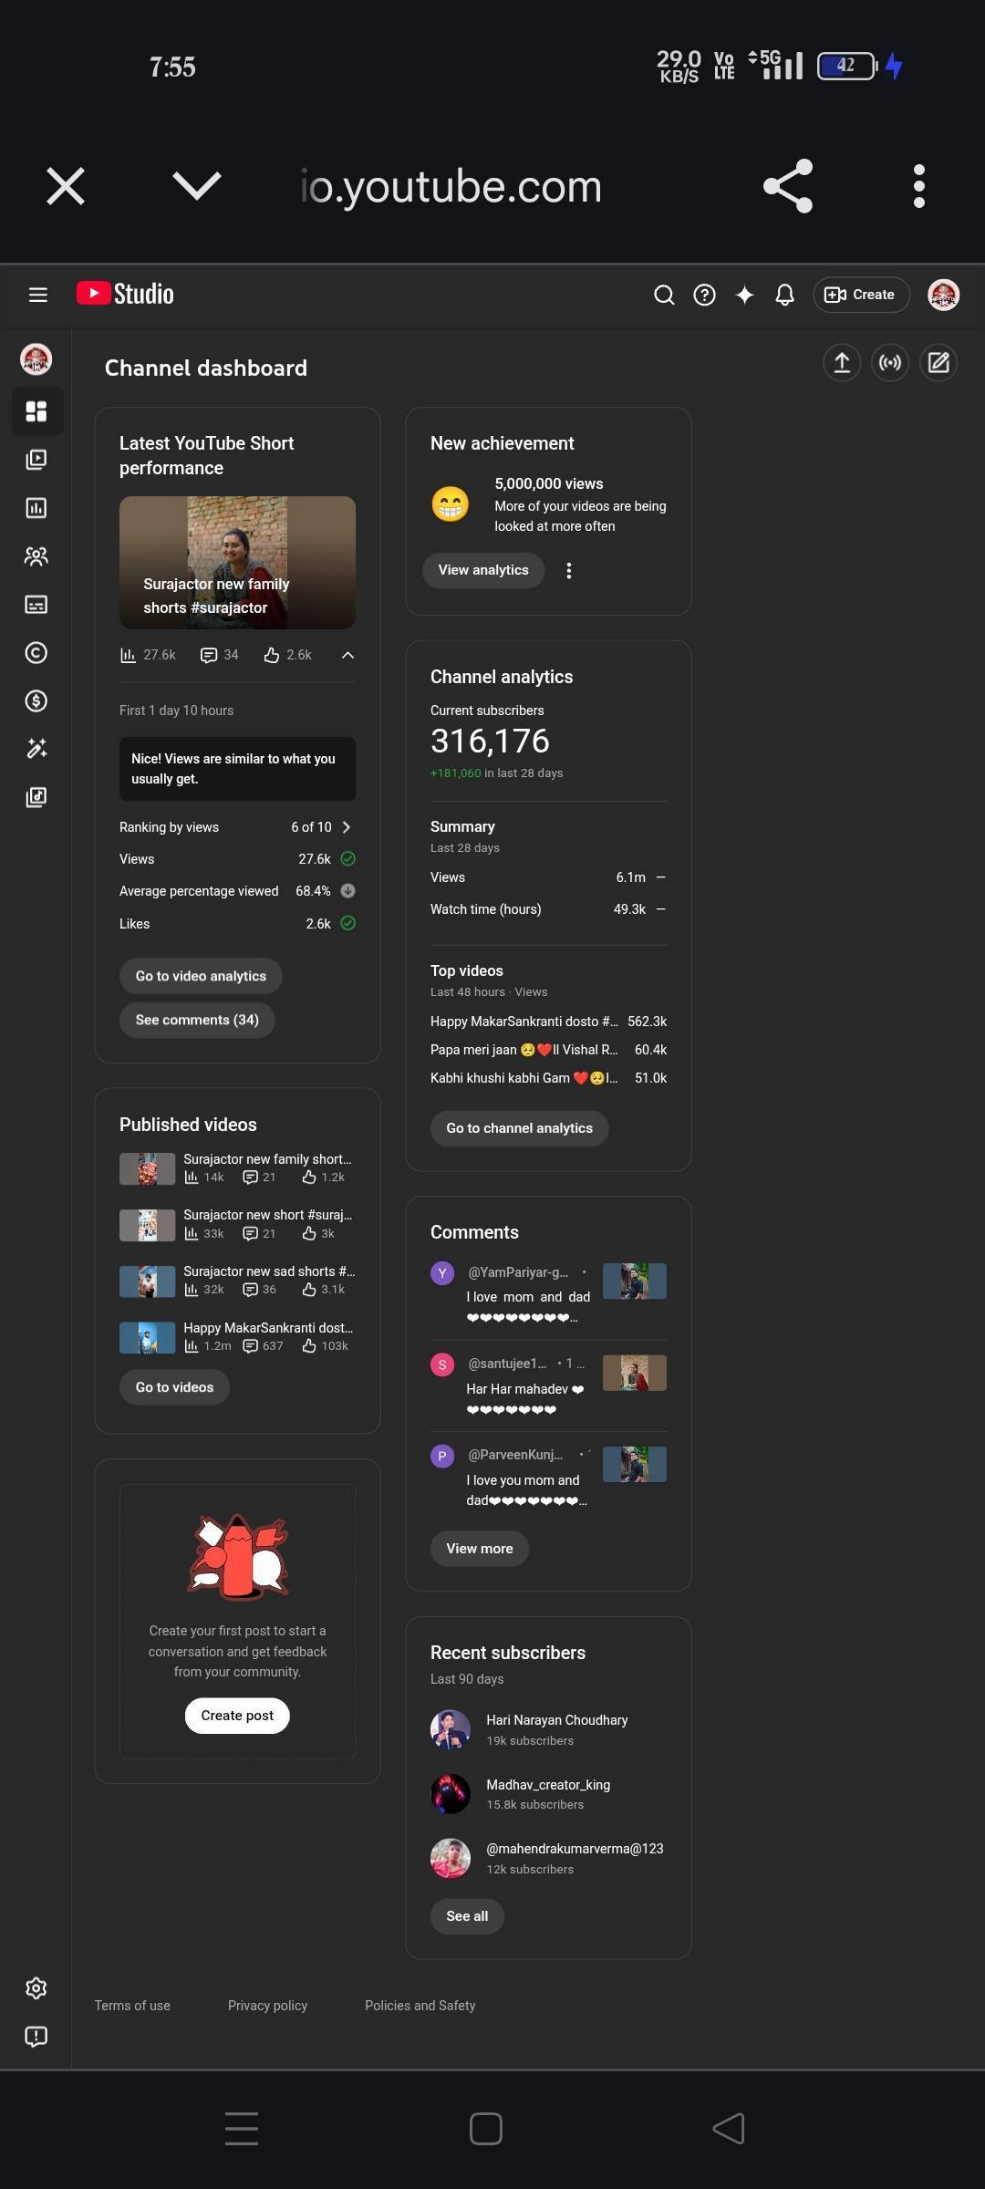Open the Content icon in sidebar
Screen dimensions: 985x2189
click(36, 460)
